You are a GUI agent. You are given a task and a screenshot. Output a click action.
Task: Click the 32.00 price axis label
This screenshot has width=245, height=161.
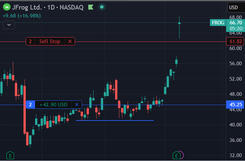[236, 155]
